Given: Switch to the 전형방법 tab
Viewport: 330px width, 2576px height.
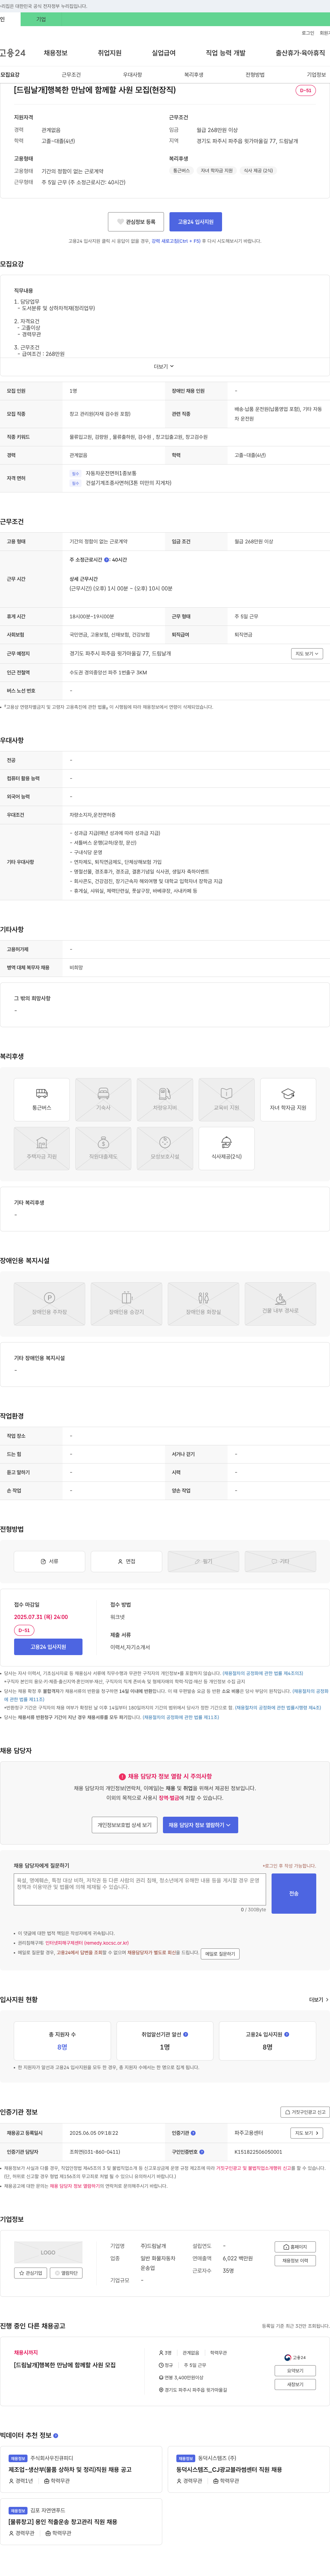Looking at the screenshot, I should click(255, 75).
